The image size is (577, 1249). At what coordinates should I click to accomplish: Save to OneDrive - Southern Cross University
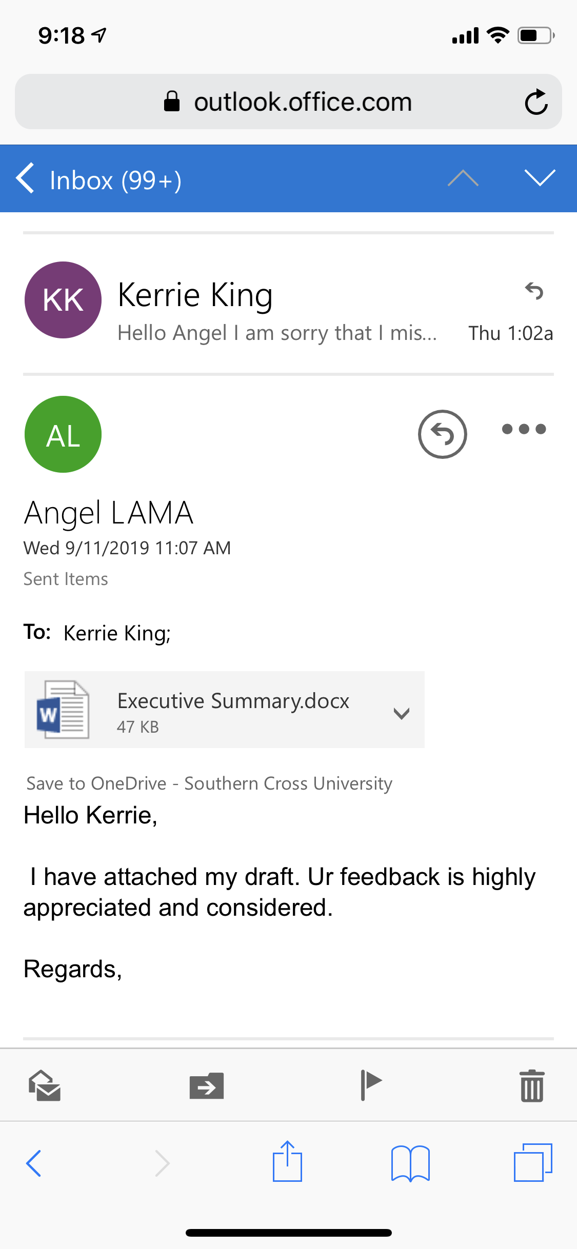pyautogui.click(x=209, y=783)
